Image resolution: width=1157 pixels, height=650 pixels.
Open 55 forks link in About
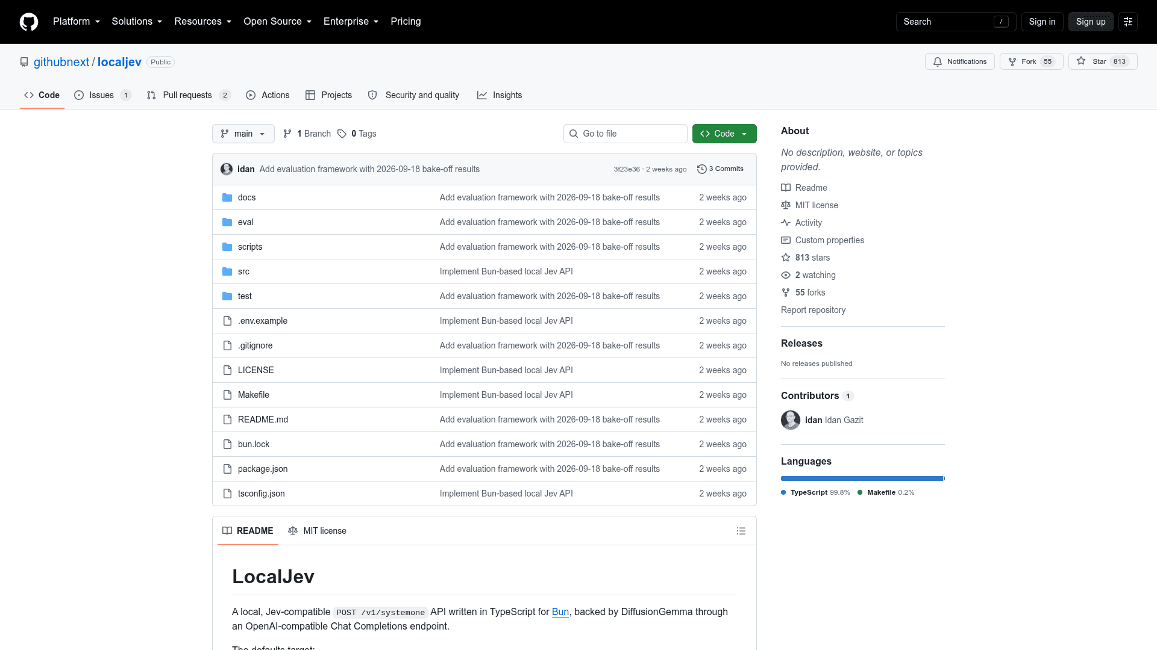point(803,292)
